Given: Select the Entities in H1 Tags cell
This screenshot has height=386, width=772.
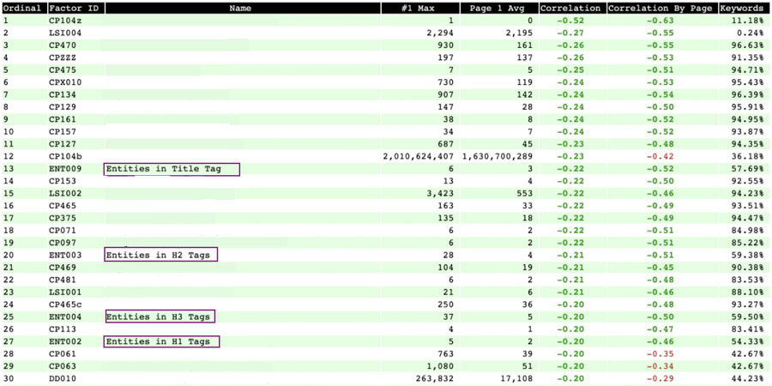Looking at the screenshot, I should pos(161,341).
